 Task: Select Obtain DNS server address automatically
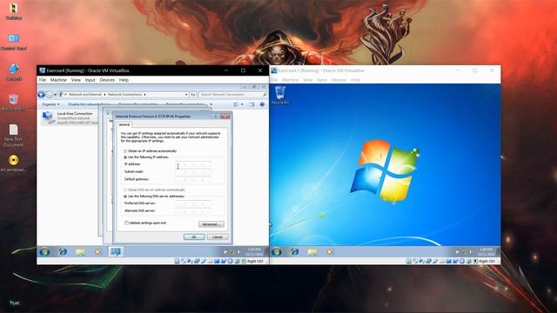[154, 190]
